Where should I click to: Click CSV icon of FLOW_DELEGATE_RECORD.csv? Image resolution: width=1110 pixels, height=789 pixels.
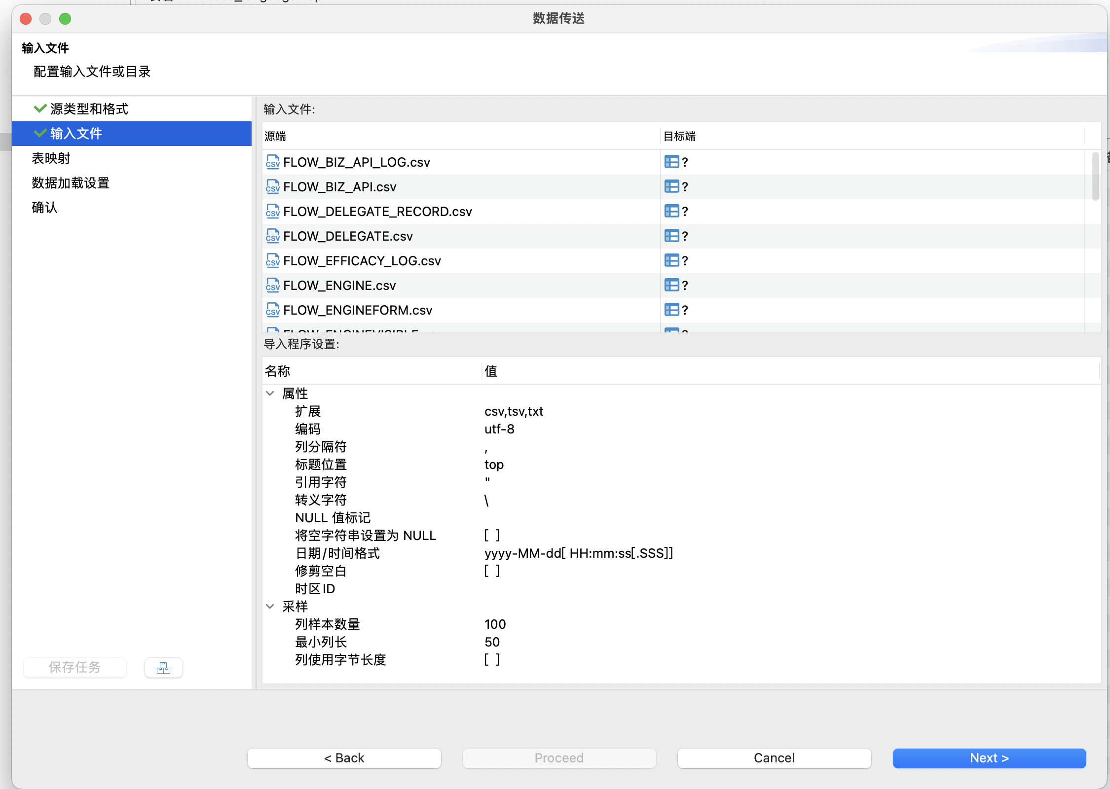point(272,212)
